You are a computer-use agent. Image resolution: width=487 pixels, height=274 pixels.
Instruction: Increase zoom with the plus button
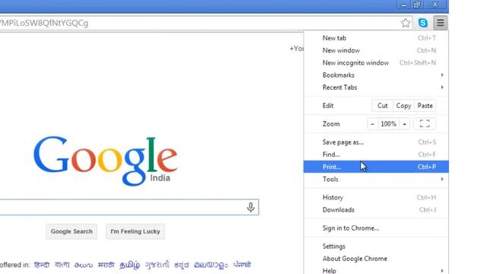404,123
